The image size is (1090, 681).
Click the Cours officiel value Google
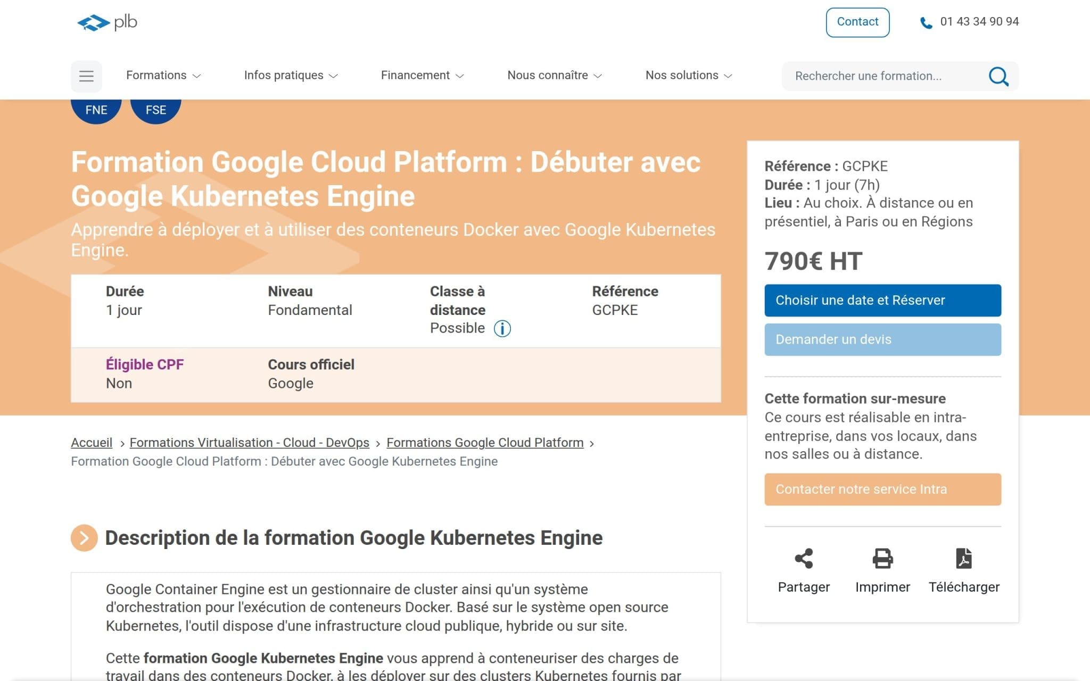point(291,384)
